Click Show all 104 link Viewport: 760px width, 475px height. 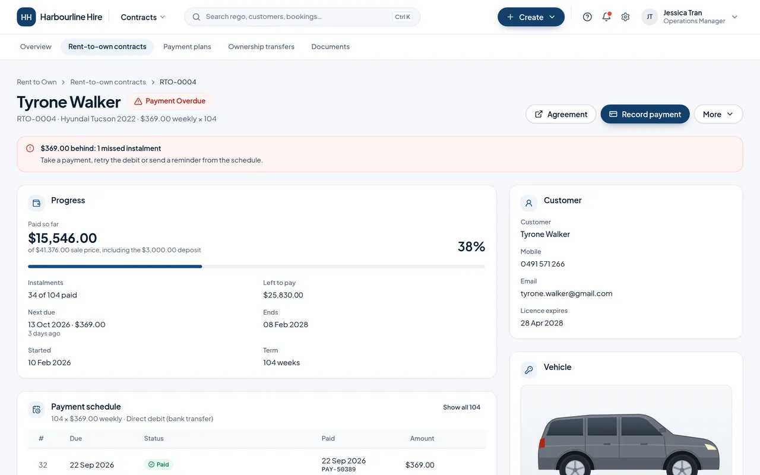461,407
